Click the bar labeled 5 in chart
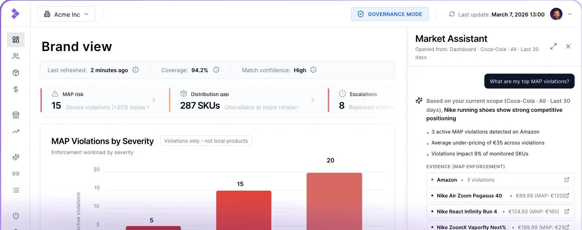Viewport: 582px width, 230px height. point(153,228)
